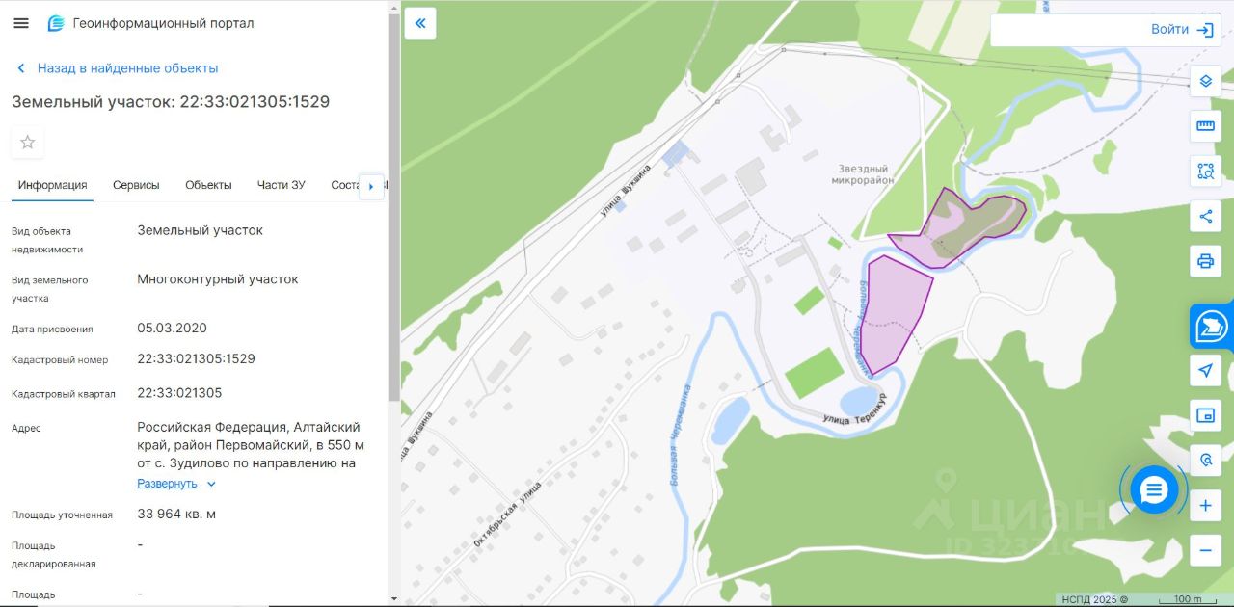Click the date value 05.03.2020
The image size is (1234, 607).
[x=172, y=328]
